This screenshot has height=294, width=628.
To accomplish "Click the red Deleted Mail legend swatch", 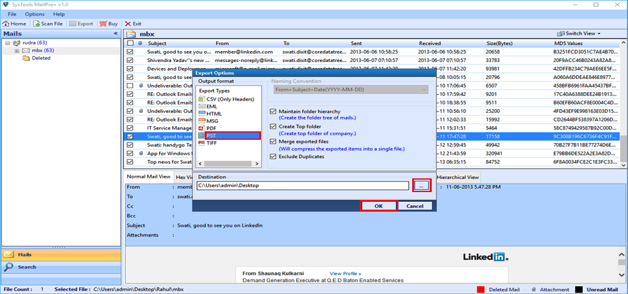I will point(481,289).
